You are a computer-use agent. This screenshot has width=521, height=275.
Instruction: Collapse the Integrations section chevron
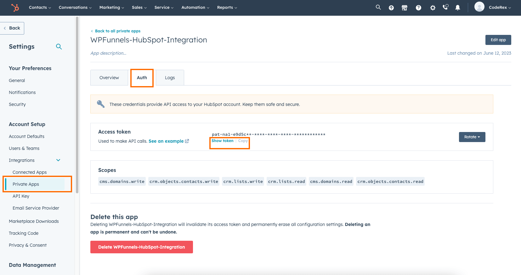tap(58, 160)
